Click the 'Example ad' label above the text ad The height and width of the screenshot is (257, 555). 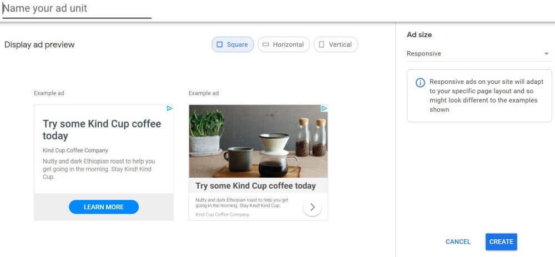(49, 93)
